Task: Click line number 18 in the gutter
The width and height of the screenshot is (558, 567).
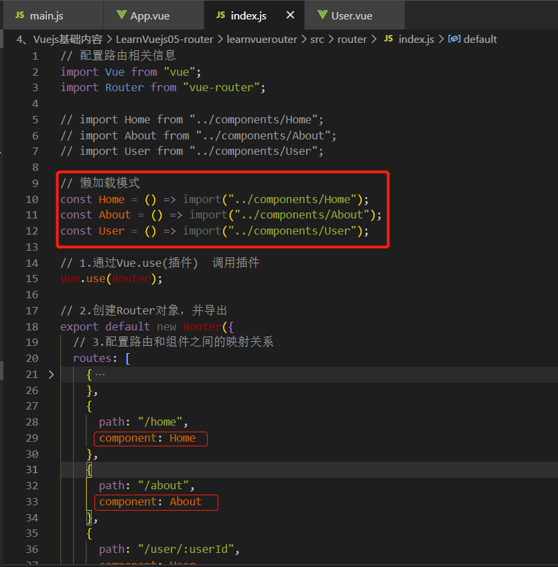Action: pyautogui.click(x=31, y=326)
